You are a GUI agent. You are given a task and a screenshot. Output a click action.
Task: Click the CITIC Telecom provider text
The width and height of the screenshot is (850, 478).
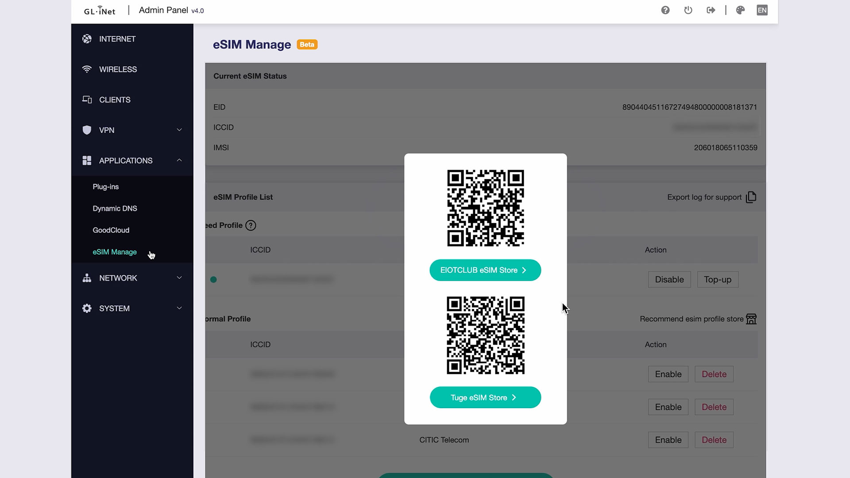444,440
